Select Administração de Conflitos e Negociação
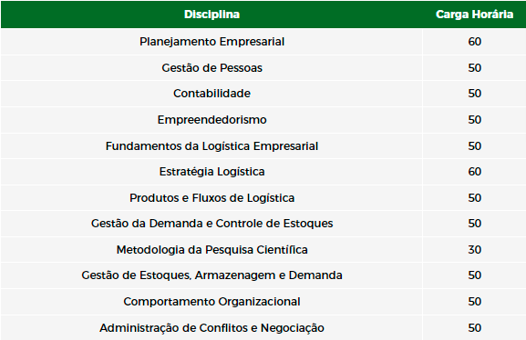 point(211,328)
